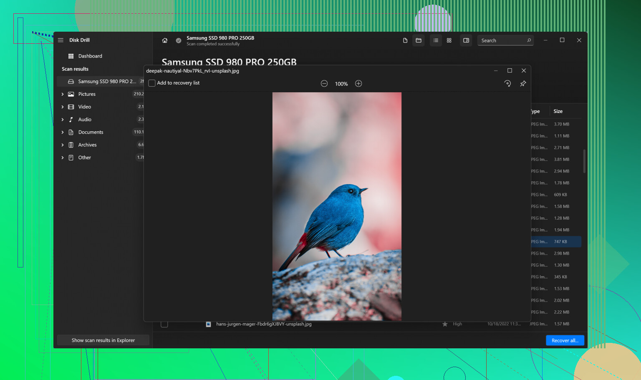Toggle the preview side panel icon
The height and width of the screenshot is (380, 641).
click(466, 40)
